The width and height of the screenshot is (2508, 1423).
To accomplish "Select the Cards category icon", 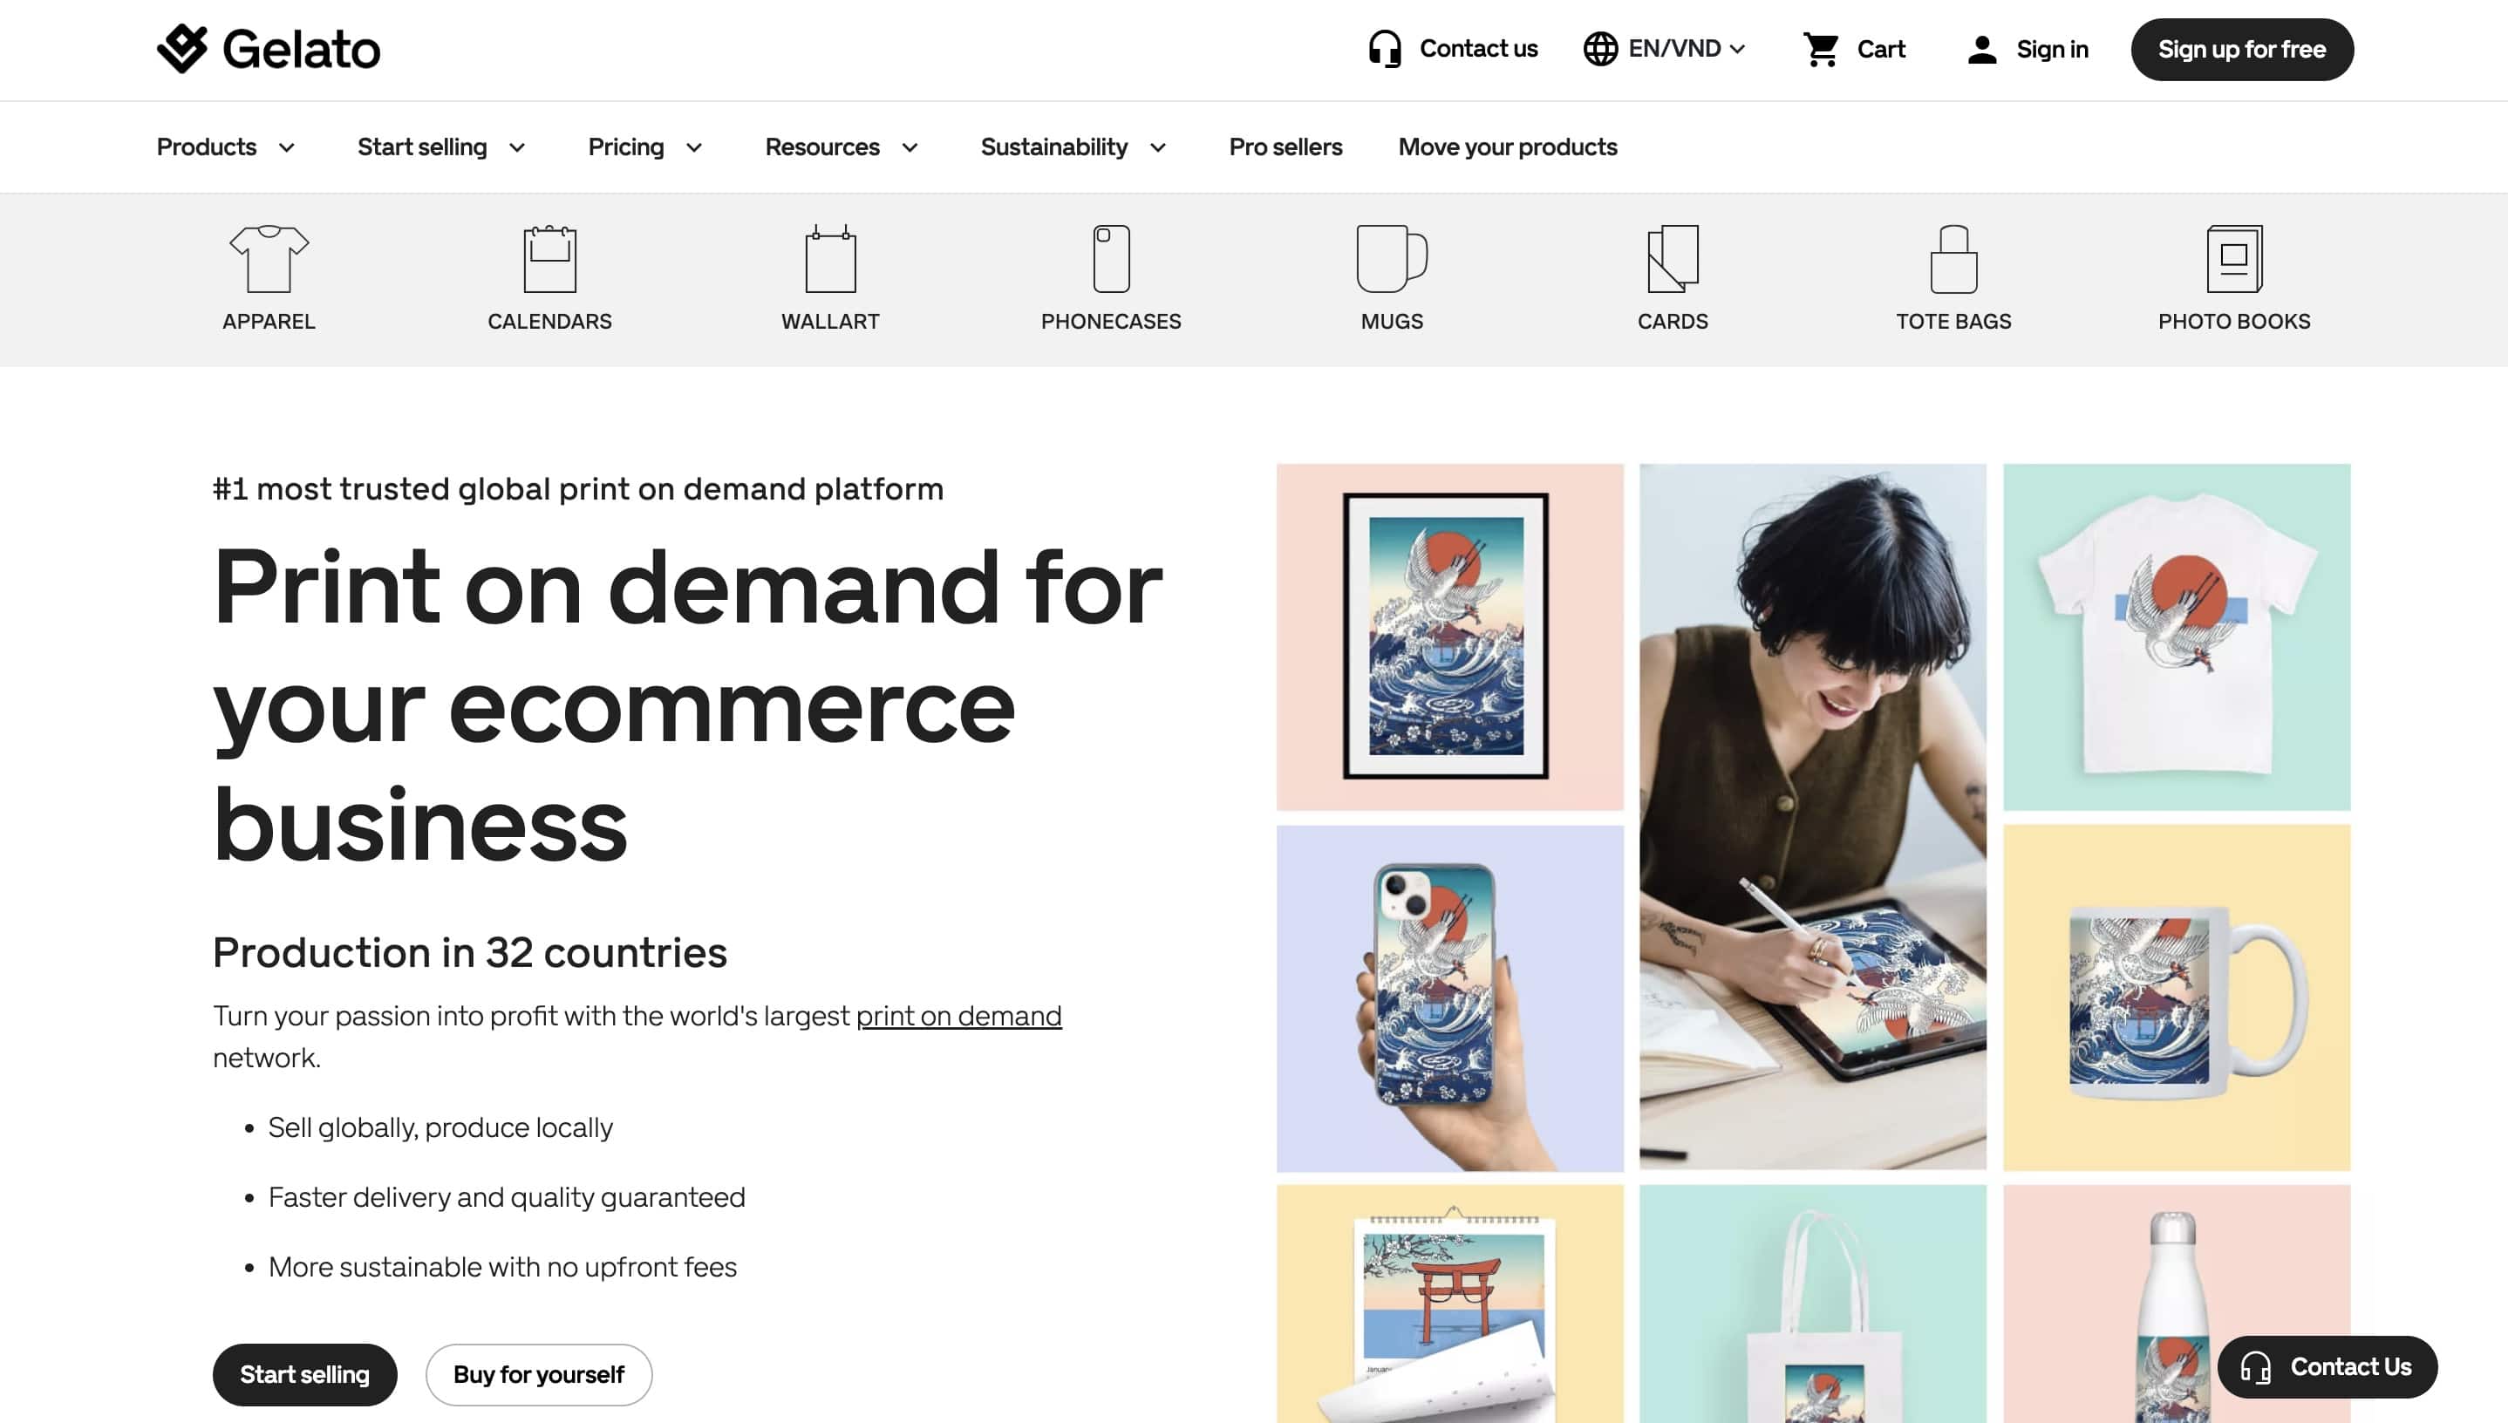I will click(x=1673, y=259).
